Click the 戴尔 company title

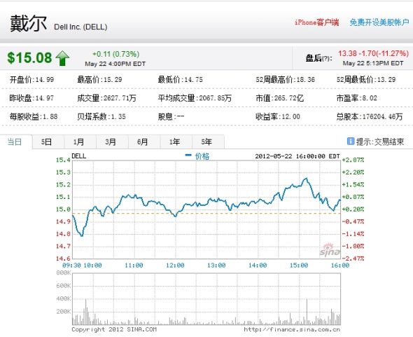tap(29, 23)
